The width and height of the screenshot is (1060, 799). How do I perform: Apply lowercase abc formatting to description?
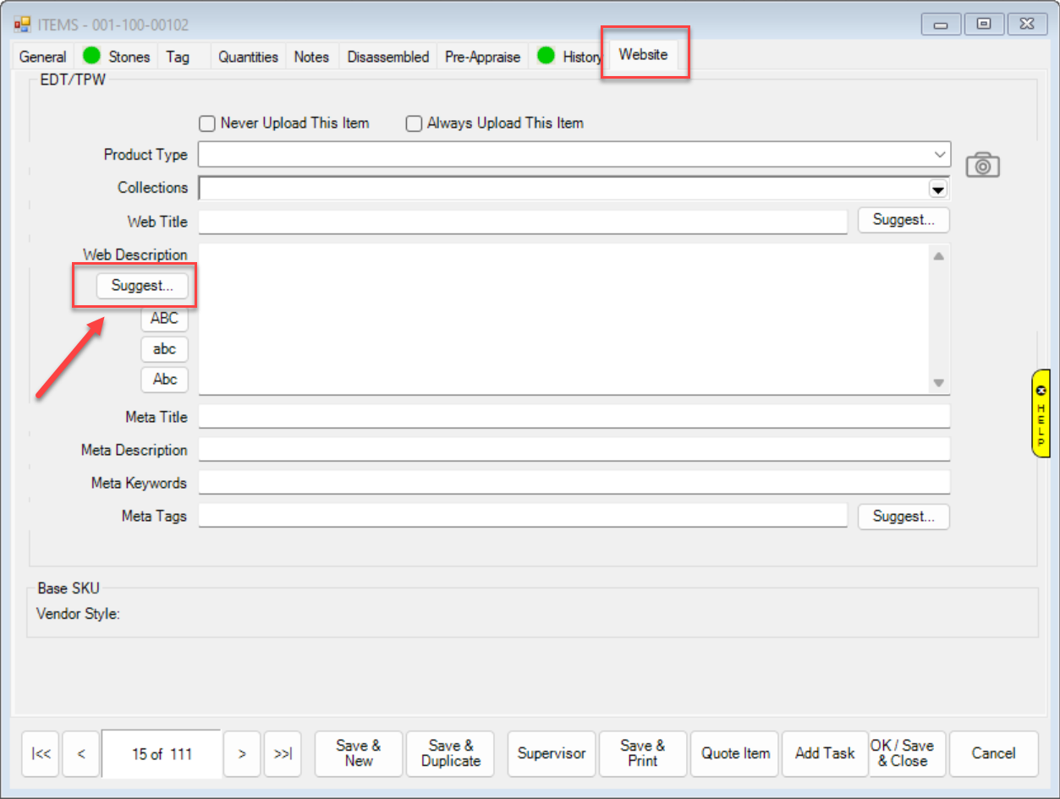click(164, 349)
